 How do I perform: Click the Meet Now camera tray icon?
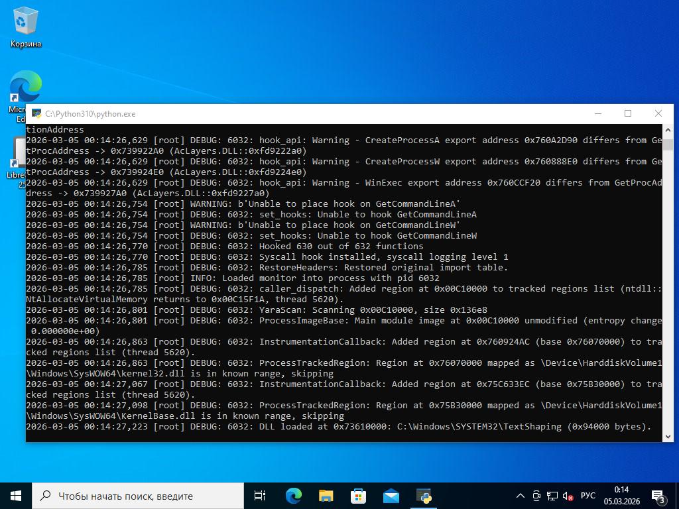click(536, 496)
